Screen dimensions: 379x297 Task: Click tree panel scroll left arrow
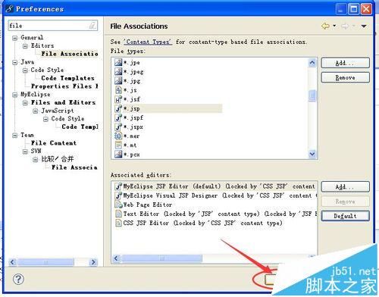pyautogui.click(x=12, y=262)
